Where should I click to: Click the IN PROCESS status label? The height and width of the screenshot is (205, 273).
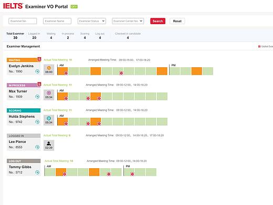17,85
